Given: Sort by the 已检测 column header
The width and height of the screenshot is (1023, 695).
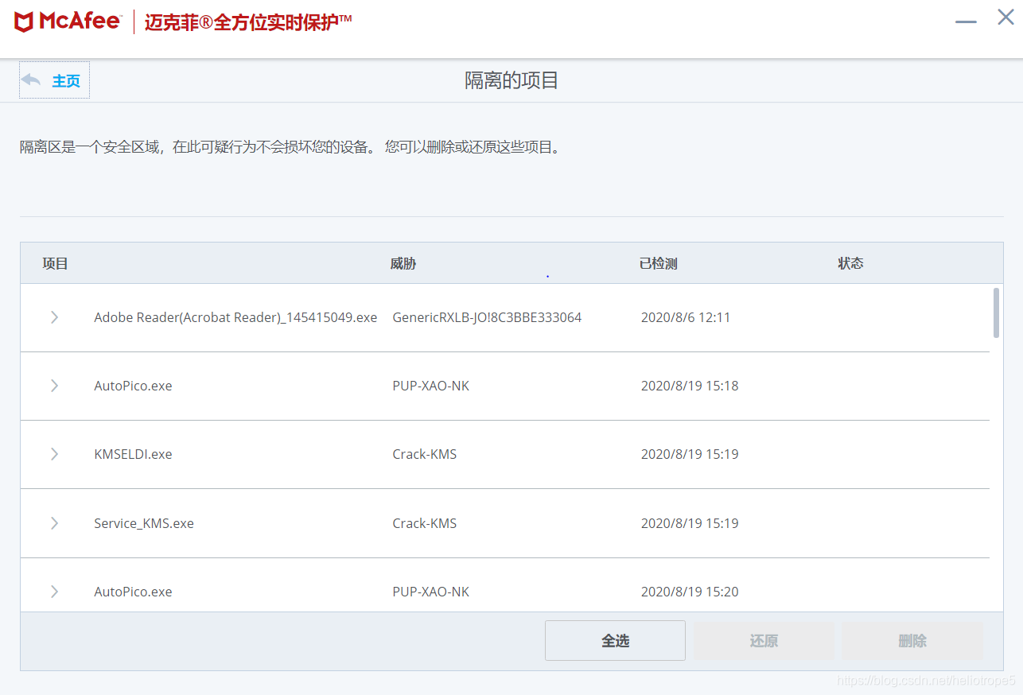Looking at the screenshot, I should (x=658, y=263).
